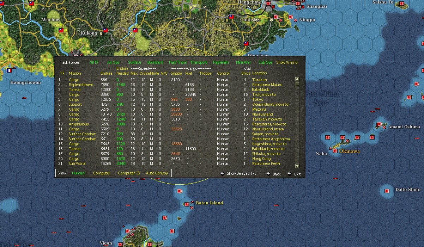Select the Japanese base flag at Batan Island

click(187, 204)
